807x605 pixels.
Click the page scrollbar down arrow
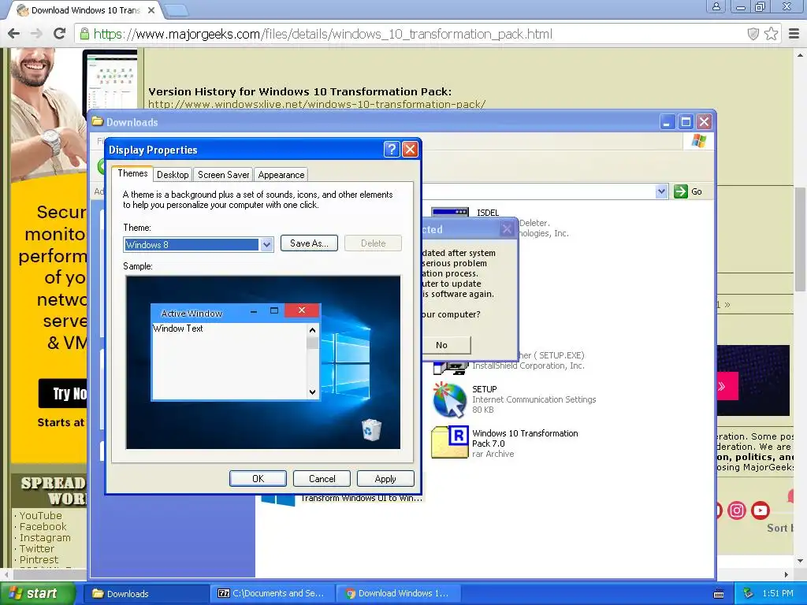point(801,560)
